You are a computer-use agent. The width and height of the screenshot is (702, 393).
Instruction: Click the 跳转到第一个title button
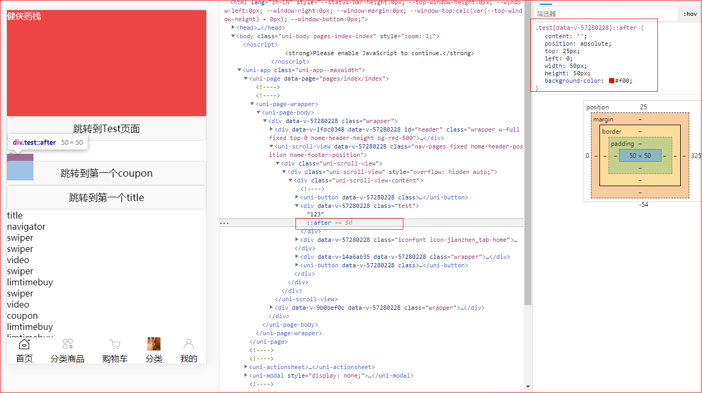[106, 197]
